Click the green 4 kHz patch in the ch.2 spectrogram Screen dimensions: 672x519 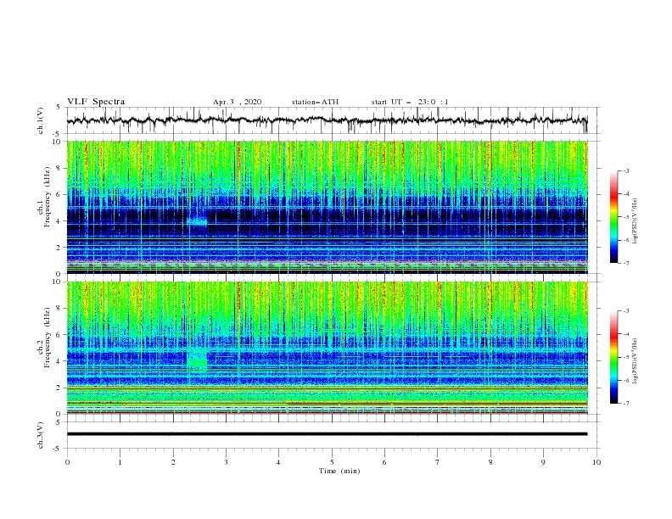point(197,359)
